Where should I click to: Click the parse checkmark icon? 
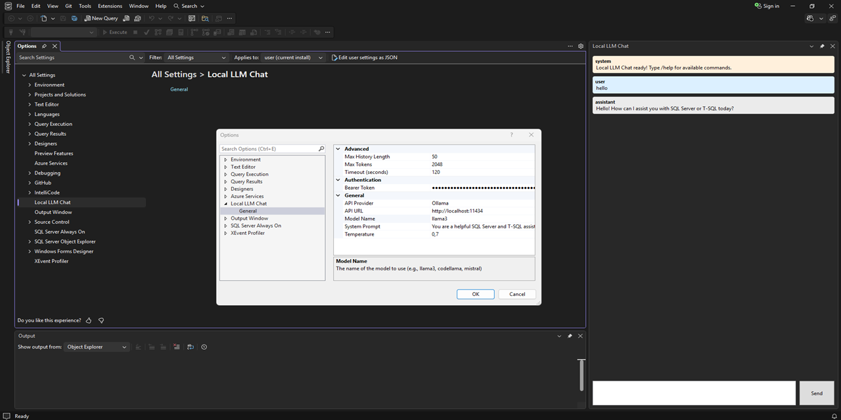147,32
